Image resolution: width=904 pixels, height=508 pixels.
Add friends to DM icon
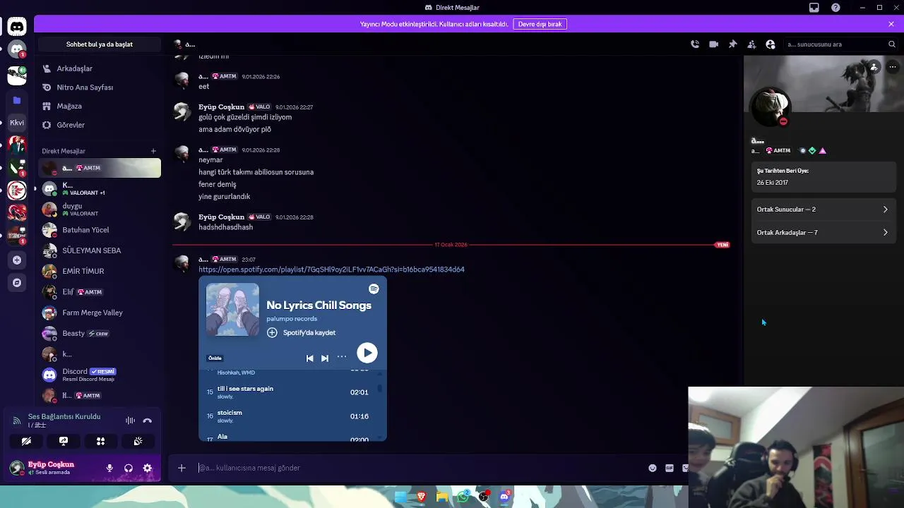[751, 44]
